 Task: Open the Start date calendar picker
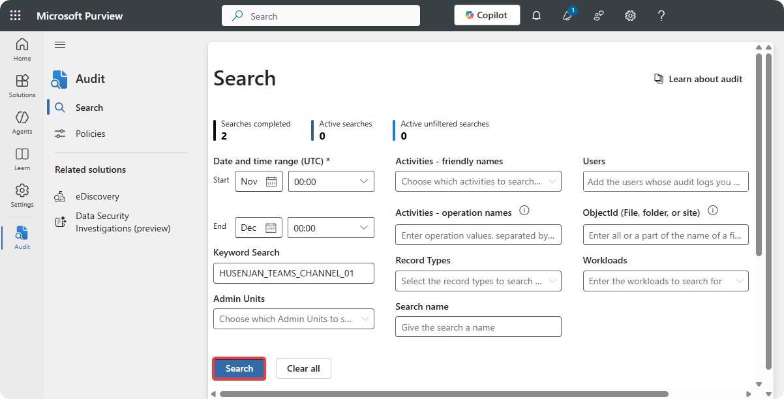click(x=271, y=181)
